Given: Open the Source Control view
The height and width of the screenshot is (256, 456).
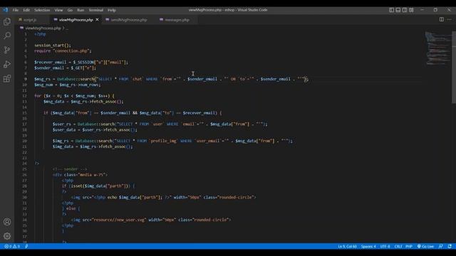Looking at the screenshot, I should click(x=7, y=50).
